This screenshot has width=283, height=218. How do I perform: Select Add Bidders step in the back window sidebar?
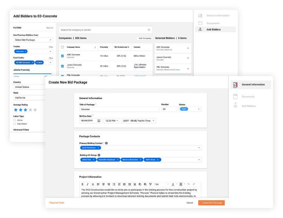pyautogui.click(x=215, y=29)
